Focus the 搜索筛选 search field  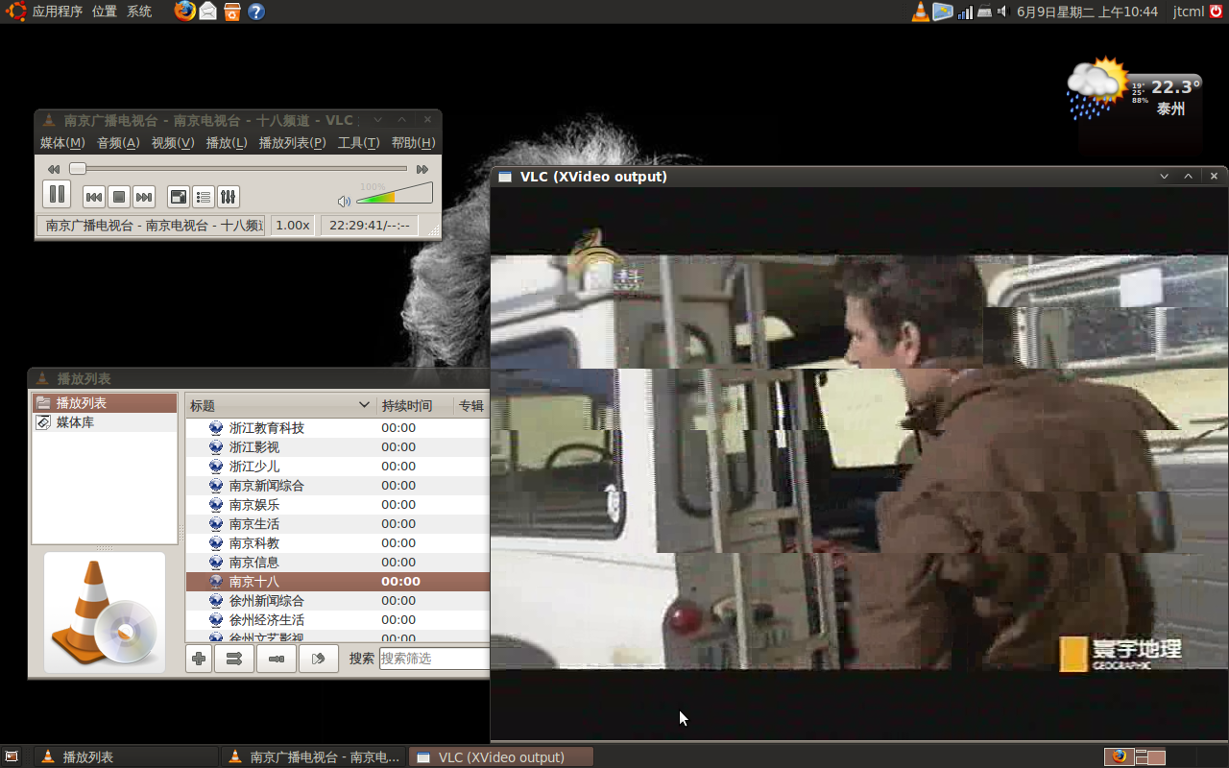(x=435, y=659)
